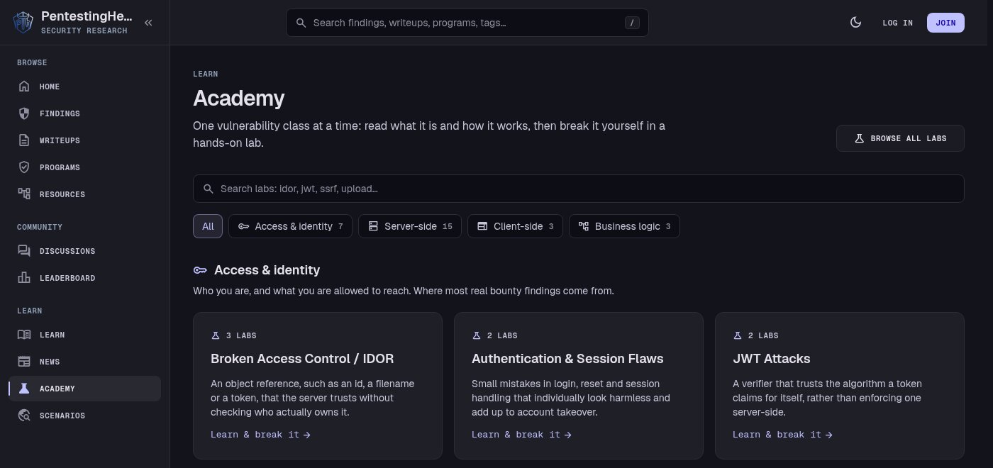Navigate to Programs
The width and height of the screenshot is (993, 468).
click(84, 167)
